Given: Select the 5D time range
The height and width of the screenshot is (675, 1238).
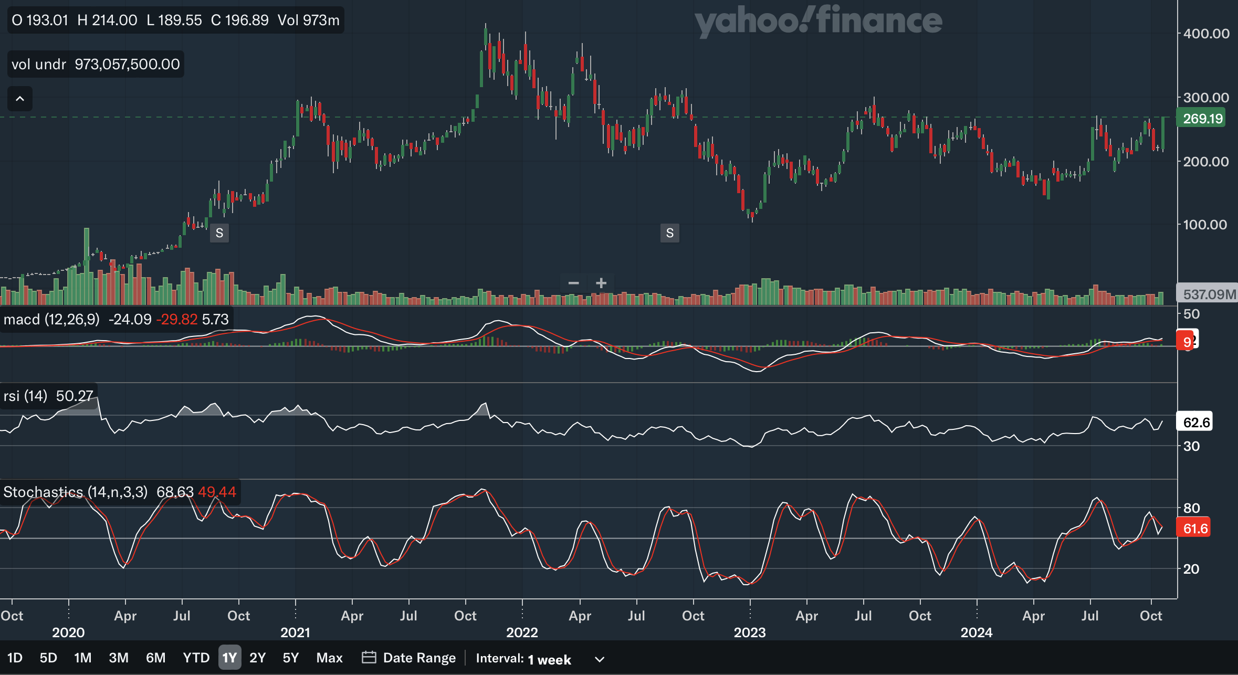Looking at the screenshot, I should point(48,658).
